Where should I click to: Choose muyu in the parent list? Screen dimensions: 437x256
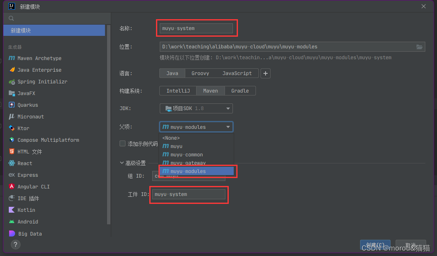click(x=196, y=146)
